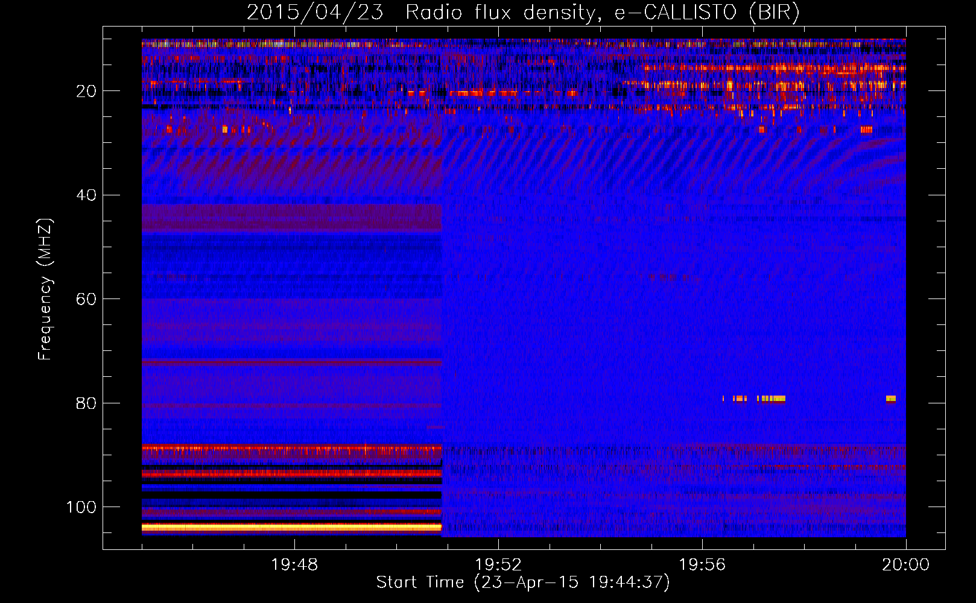Click the 80 MHz frequency tick label
The height and width of the screenshot is (603, 976).
pyautogui.click(x=86, y=403)
